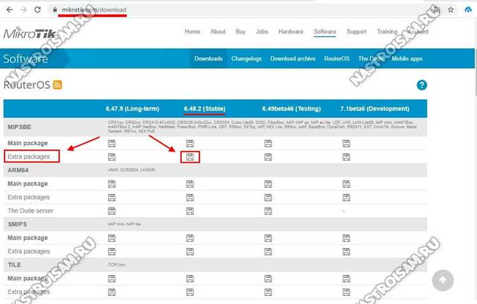The height and width of the screenshot is (304, 477).
Task: Download ARM64 Dude server 6.47.9 Long-term
Action: point(112,211)
